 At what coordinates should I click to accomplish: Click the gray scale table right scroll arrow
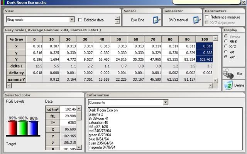(210, 86)
